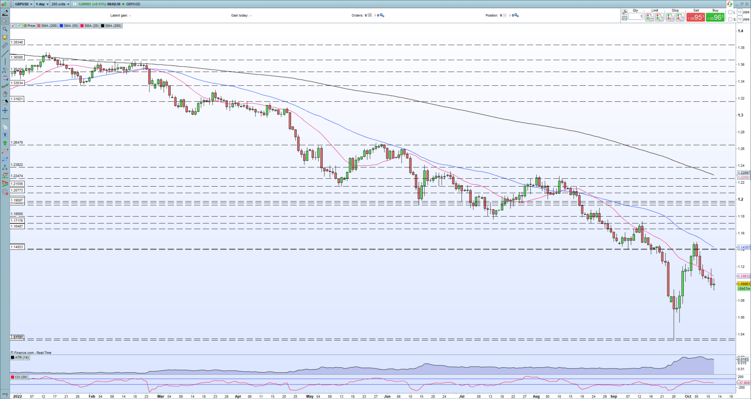Click the 1.31621 horizontal level label
This screenshot has width=751, height=399.
click(17, 99)
